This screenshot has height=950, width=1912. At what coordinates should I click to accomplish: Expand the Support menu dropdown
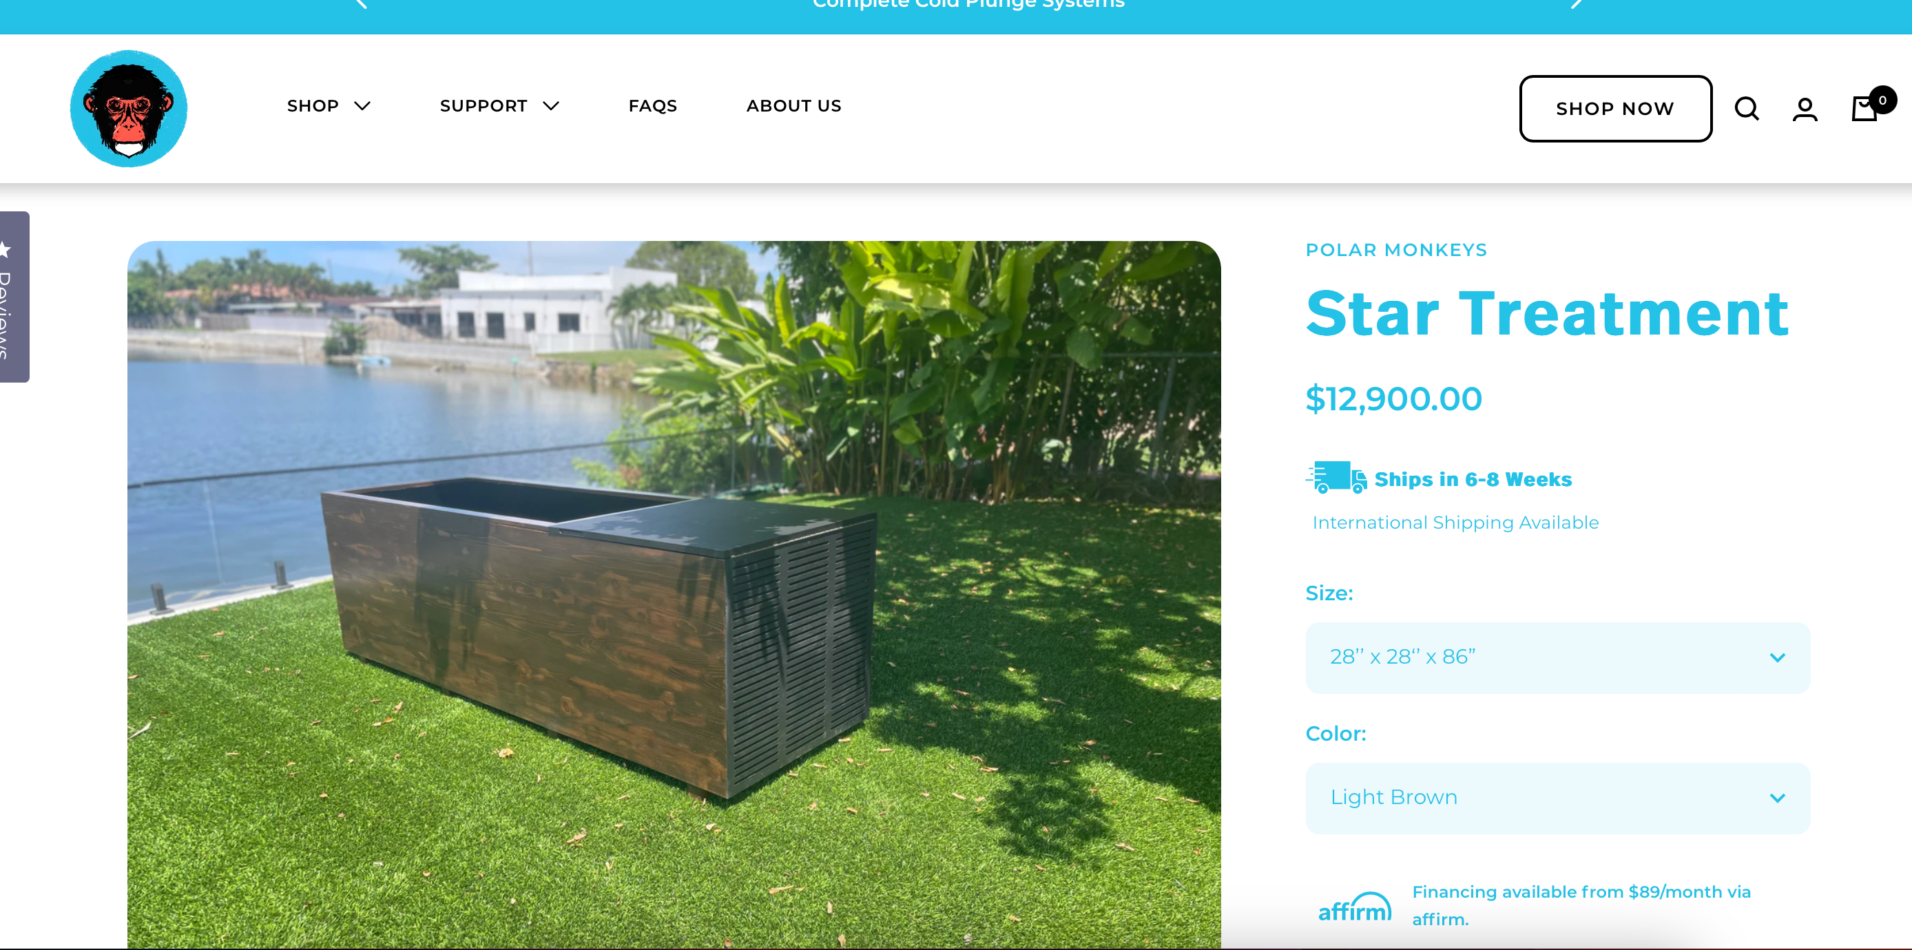pos(499,106)
